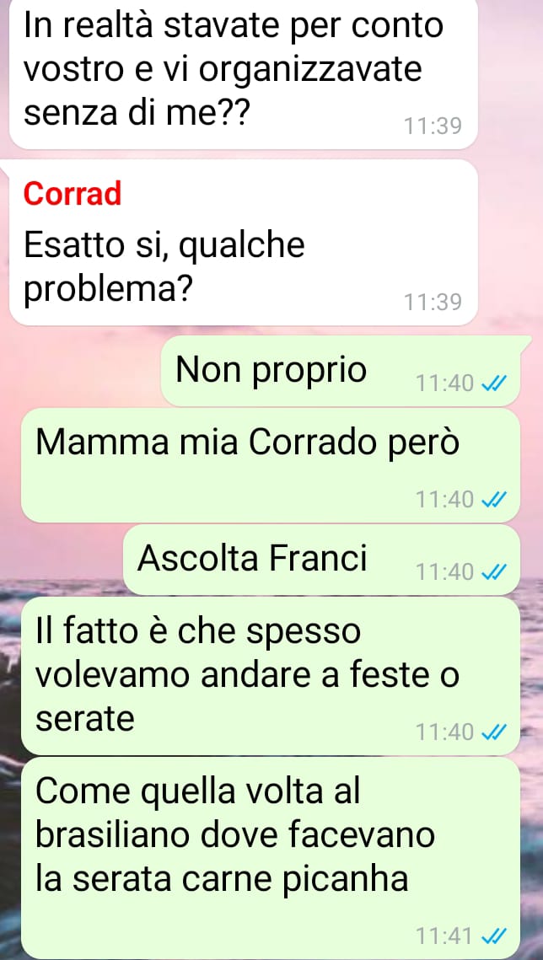This screenshot has width=543, height=960.
Task: Tap 11:40 timestamp next to 'Ascolta Franci'
Action: click(x=444, y=572)
